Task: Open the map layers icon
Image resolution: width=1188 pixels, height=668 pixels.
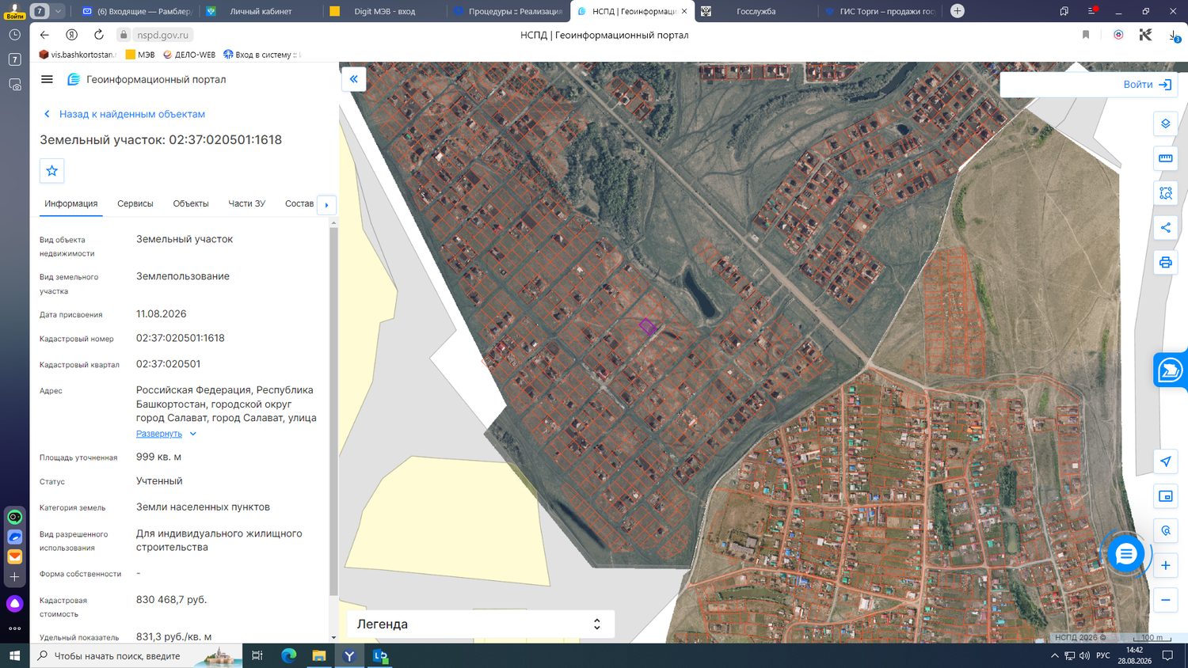Action: [1165, 123]
